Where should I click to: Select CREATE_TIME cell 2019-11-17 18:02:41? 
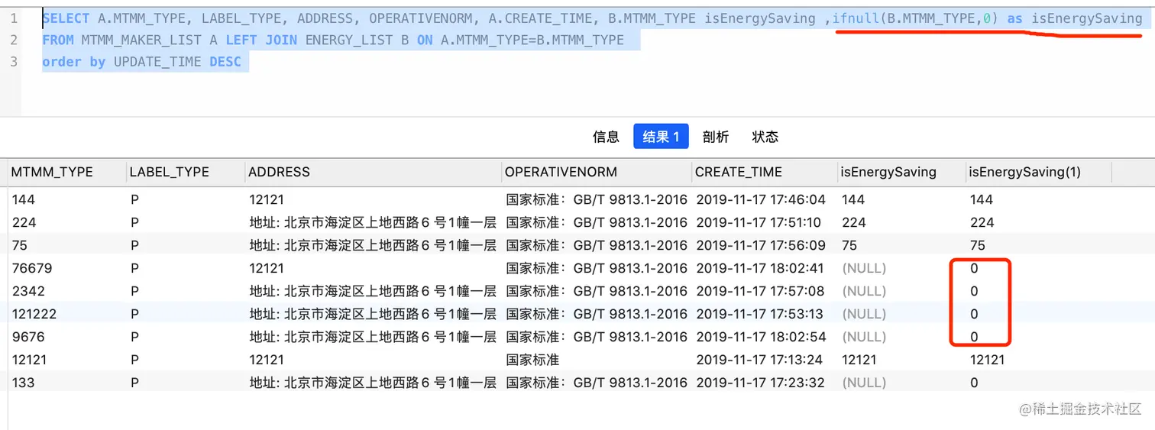point(760,268)
